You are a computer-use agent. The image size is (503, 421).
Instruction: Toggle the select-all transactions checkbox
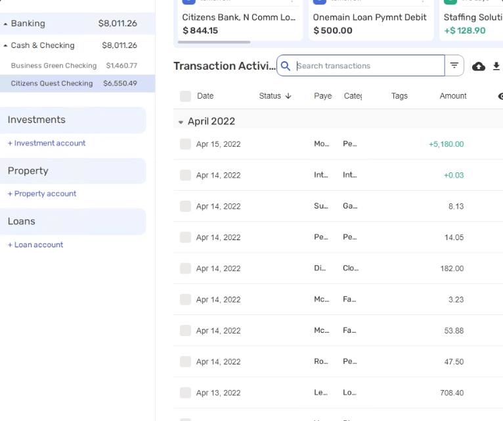(185, 96)
